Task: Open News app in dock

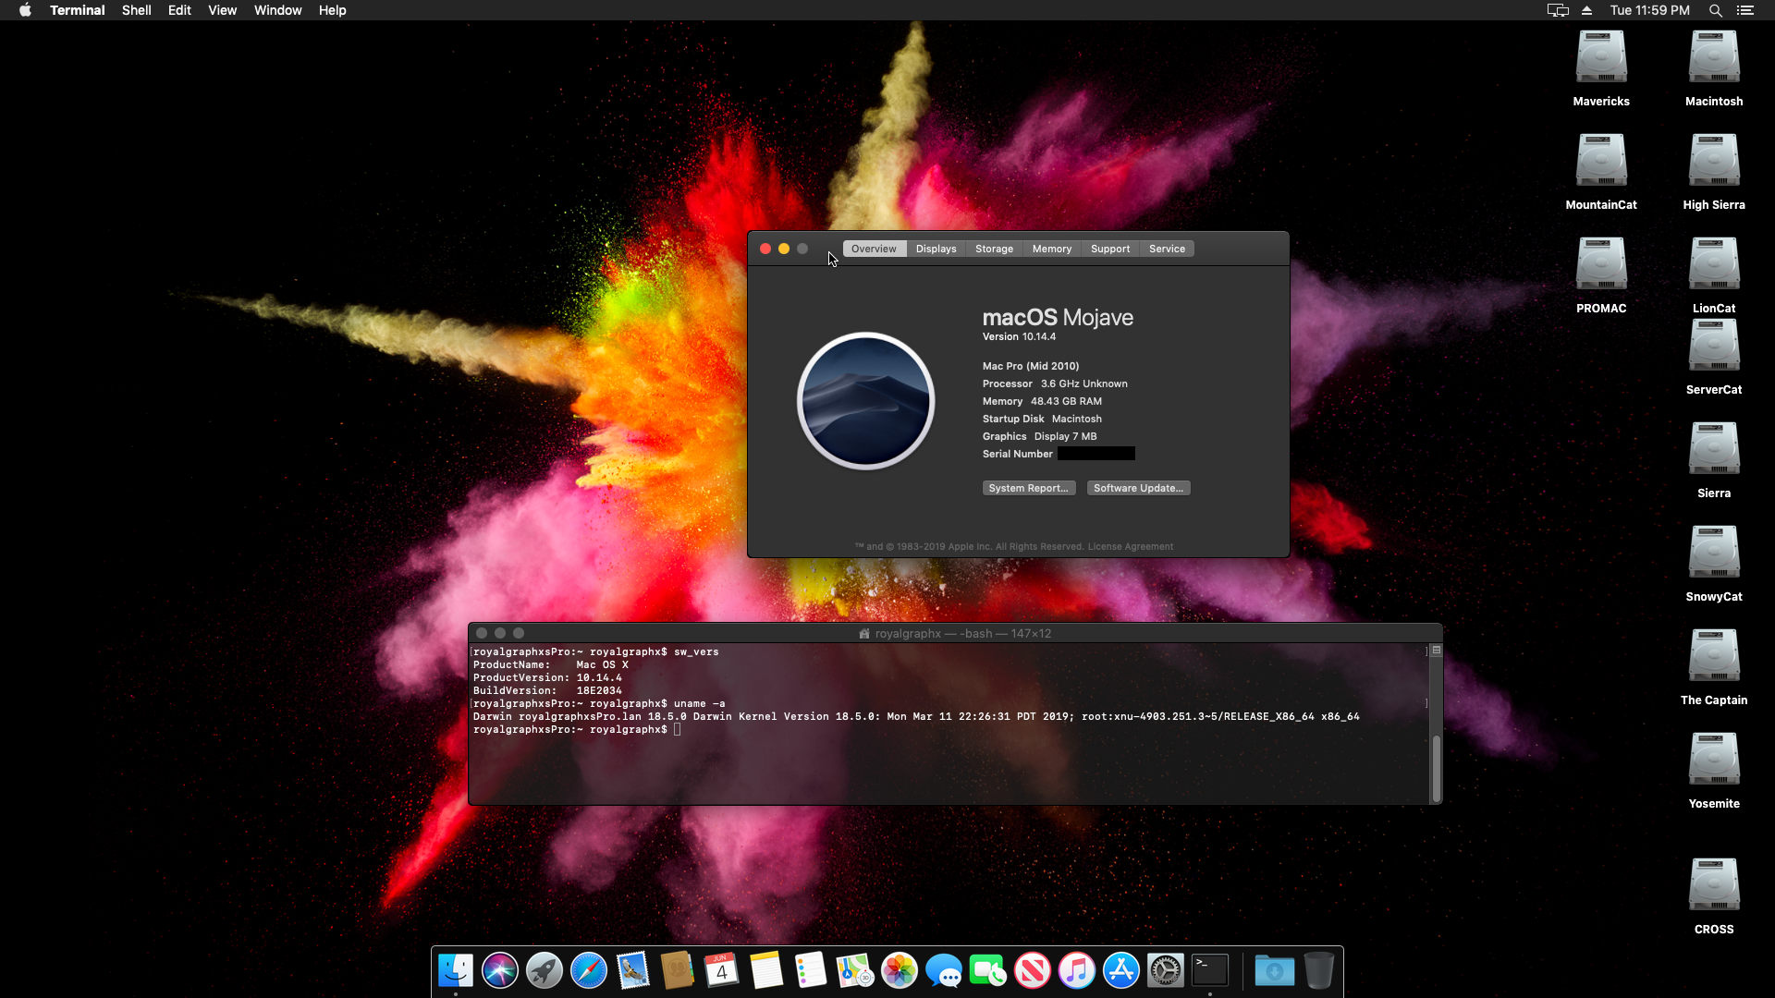Action: (x=1033, y=971)
